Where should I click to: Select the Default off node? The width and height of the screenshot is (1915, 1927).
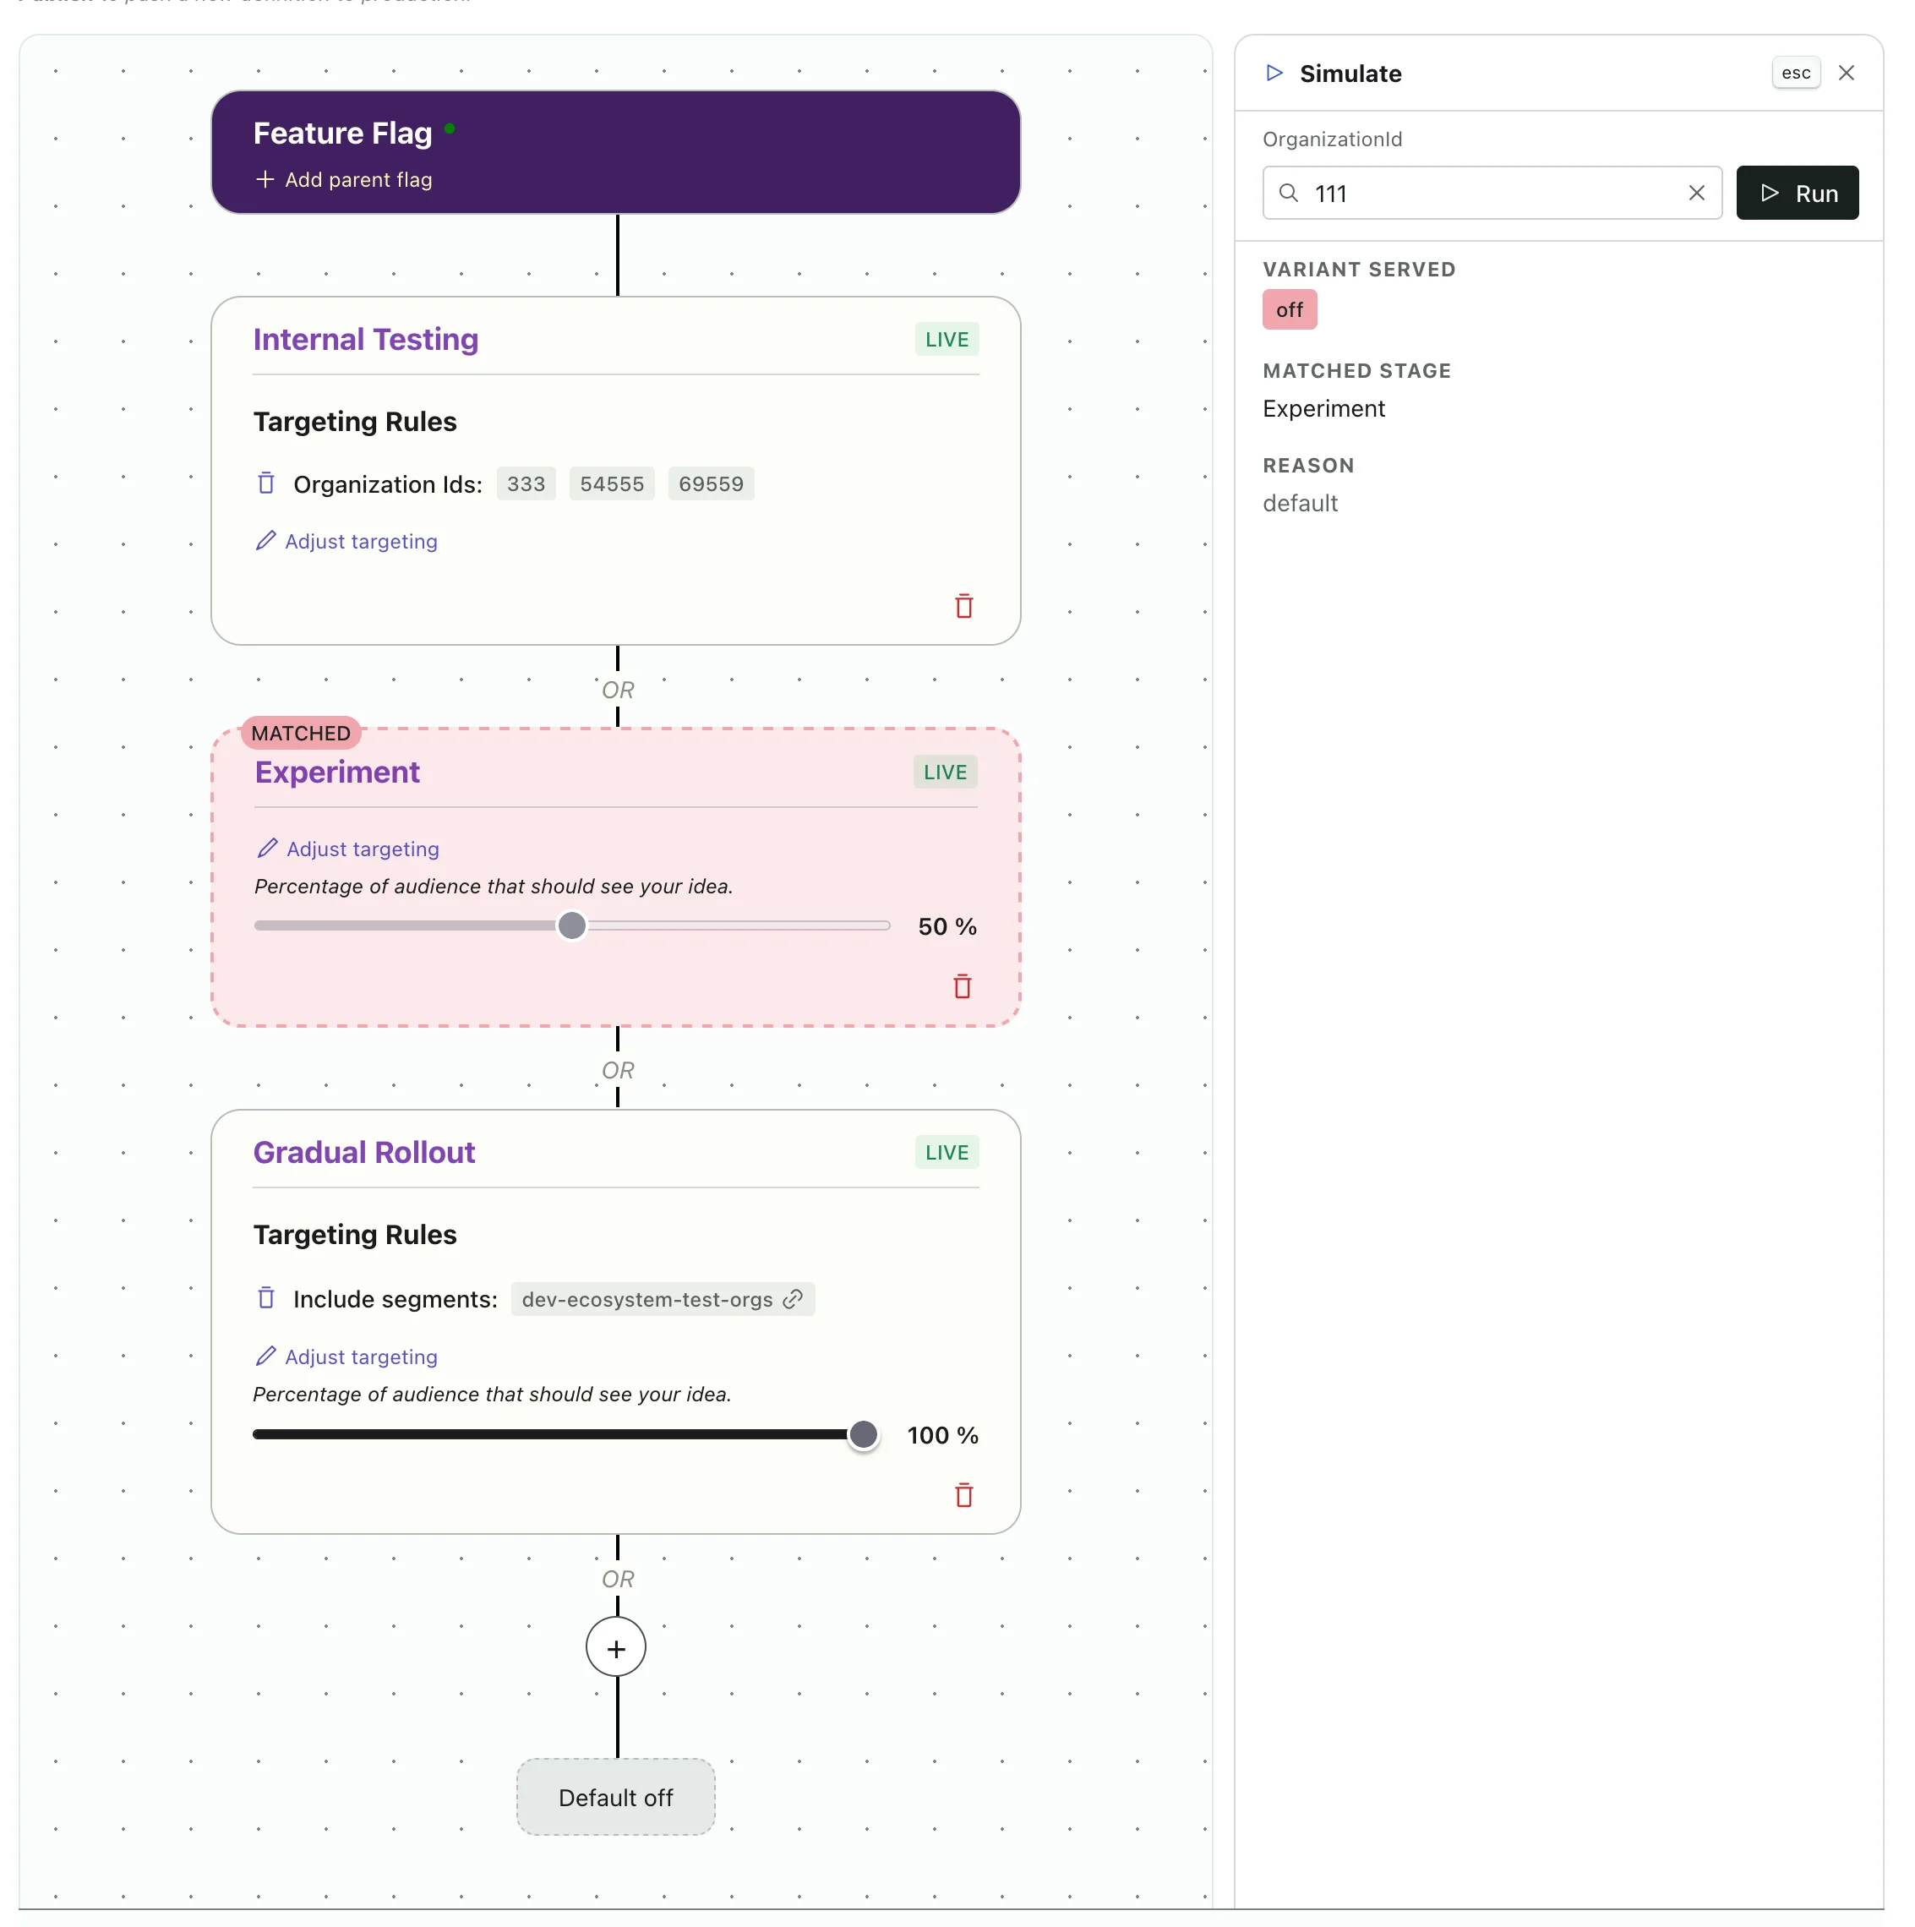616,1798
